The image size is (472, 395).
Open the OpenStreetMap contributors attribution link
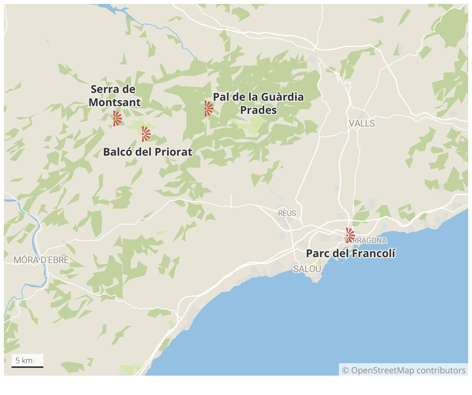[x=404, y=370]
